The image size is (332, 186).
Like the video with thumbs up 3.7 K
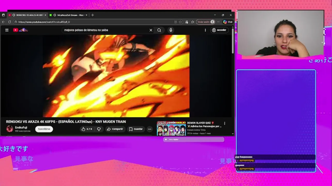point(87,129)
